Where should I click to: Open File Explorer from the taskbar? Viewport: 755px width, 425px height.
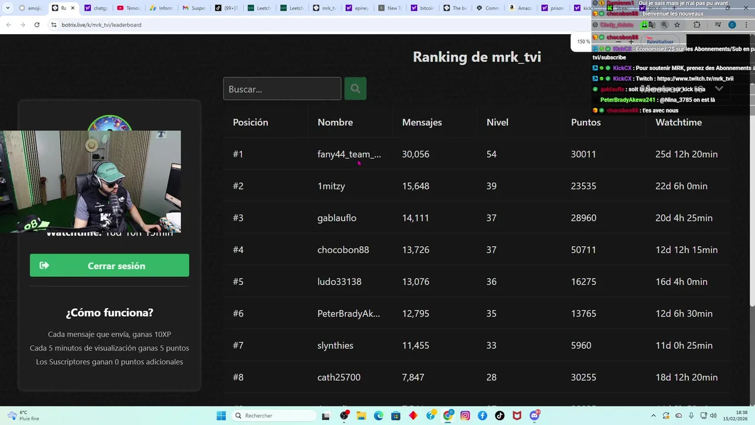pos(361,416)
